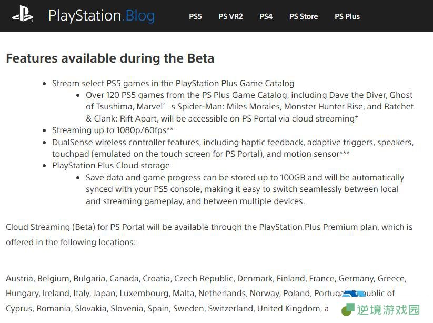Click the 'Over 120 PS5 games' sub-bullet text
433x323 pixels.
click(249, 107)
